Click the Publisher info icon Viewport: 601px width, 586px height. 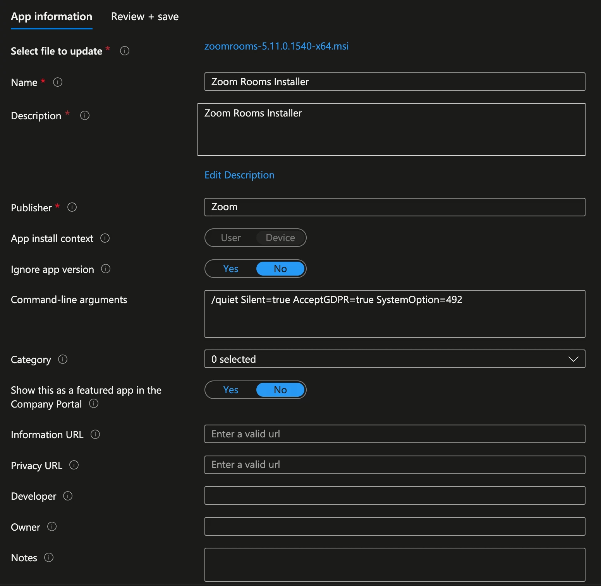[72, 207]
